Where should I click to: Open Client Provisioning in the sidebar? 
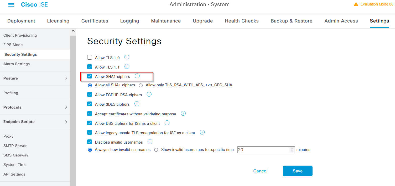[x=20, y=35]
